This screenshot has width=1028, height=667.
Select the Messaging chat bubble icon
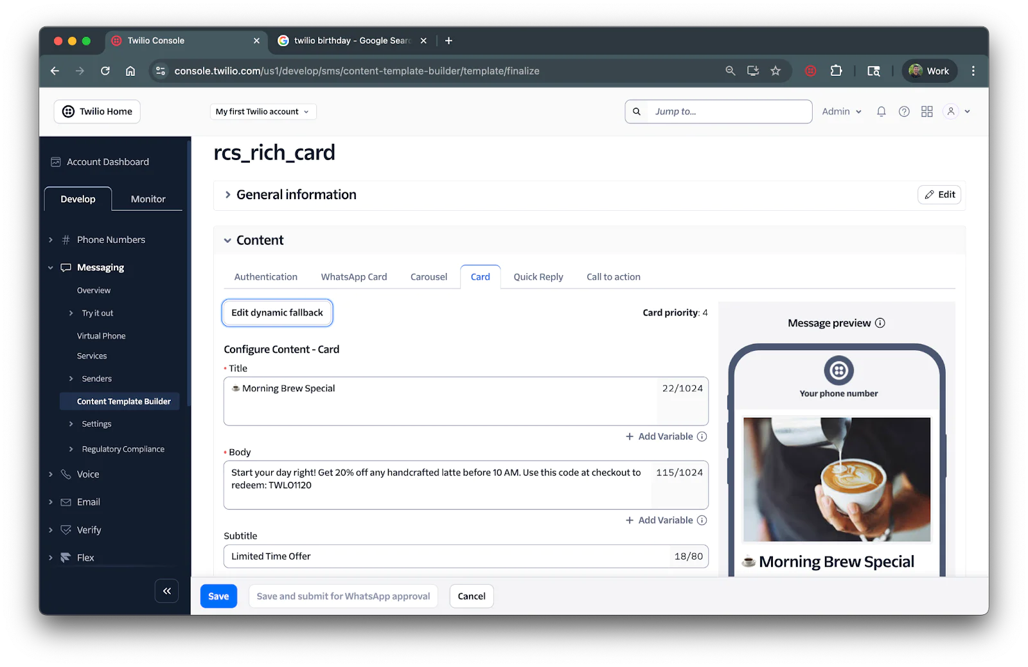click(x=66, y=267)
